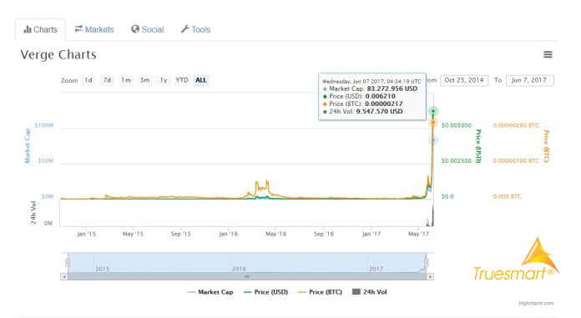Viewport: 581px width, 318px height.
Task: Edit the To date field Jun 7, 2017
Action: (529, 80)
